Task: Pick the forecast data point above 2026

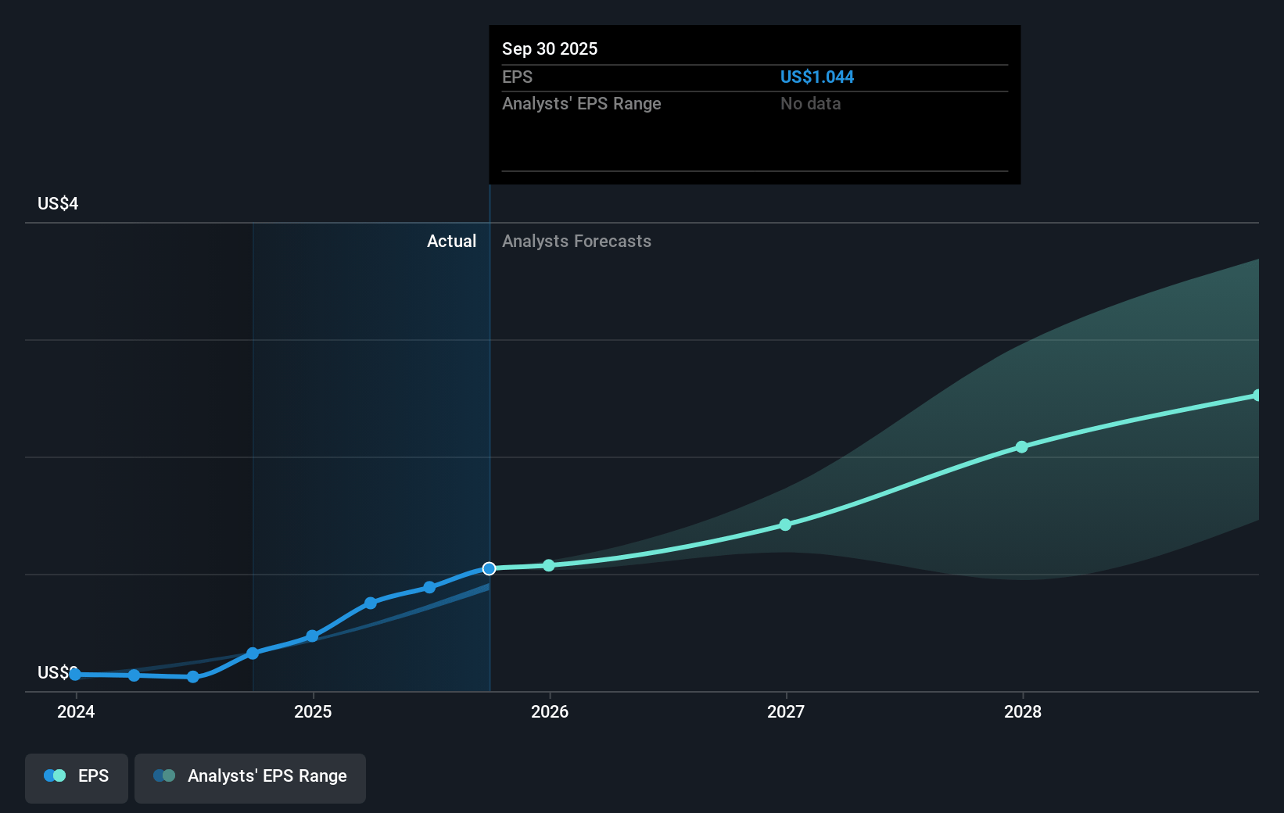Action: (x=549, y=565)
